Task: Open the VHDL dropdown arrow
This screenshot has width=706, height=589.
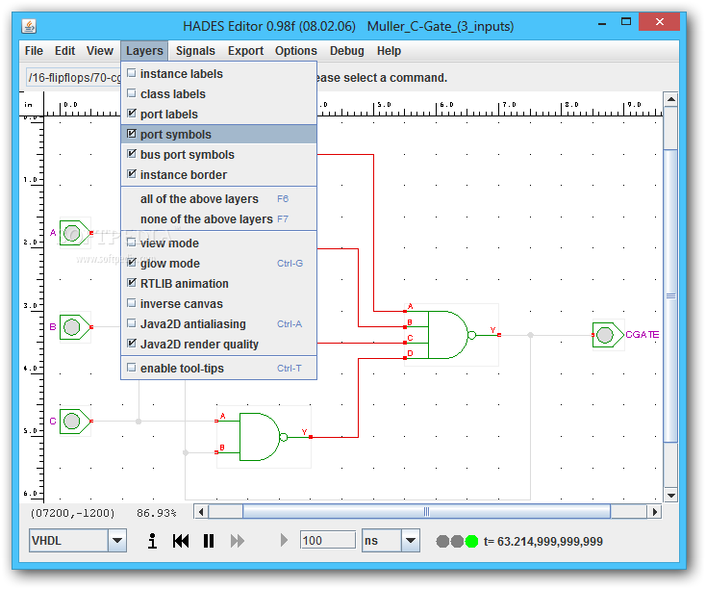Action: coord(117,540)
